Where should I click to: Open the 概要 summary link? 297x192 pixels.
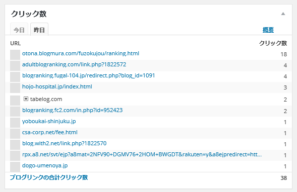point(268,30)
